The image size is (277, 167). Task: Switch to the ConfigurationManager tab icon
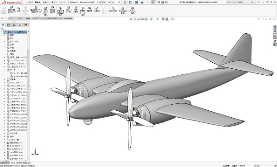click(14, 25)
